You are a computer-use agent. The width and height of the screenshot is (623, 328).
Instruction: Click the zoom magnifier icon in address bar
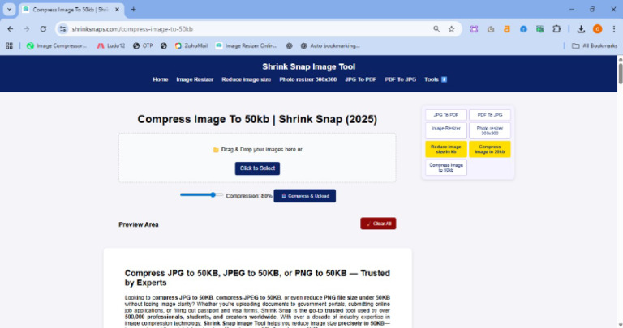click(x=436, y=29)
